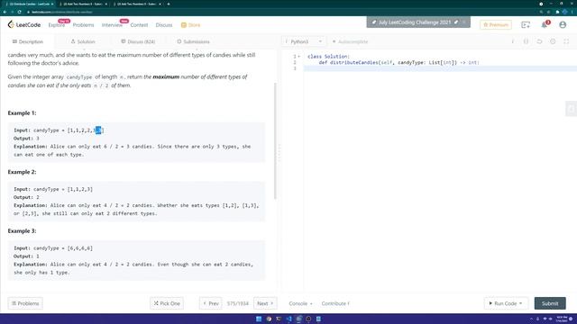Reset code to default with undo icon
Viewport: 577px width, 324px height.
pos(539,41)
